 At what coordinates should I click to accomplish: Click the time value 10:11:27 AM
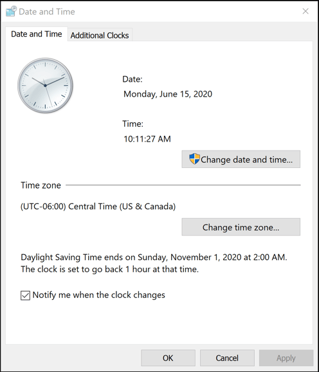[x=147, y=139]
